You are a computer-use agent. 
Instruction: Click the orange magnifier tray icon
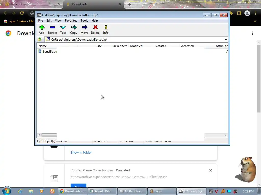coord(223,191)
